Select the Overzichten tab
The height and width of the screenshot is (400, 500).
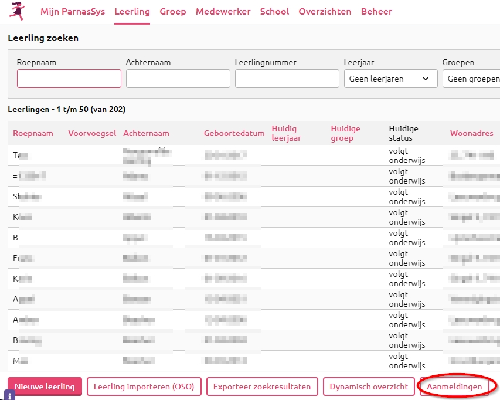click(325, 12)
